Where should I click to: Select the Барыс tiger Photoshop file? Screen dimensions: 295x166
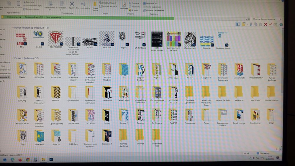124,40
